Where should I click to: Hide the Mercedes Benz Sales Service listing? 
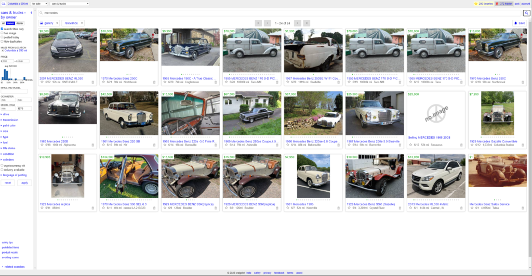click(523, 208)
